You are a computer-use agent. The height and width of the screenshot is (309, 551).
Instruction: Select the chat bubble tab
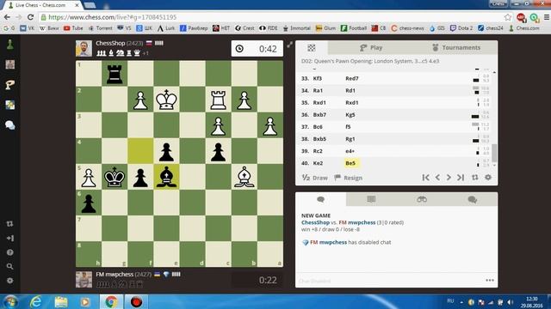point(320,199)
